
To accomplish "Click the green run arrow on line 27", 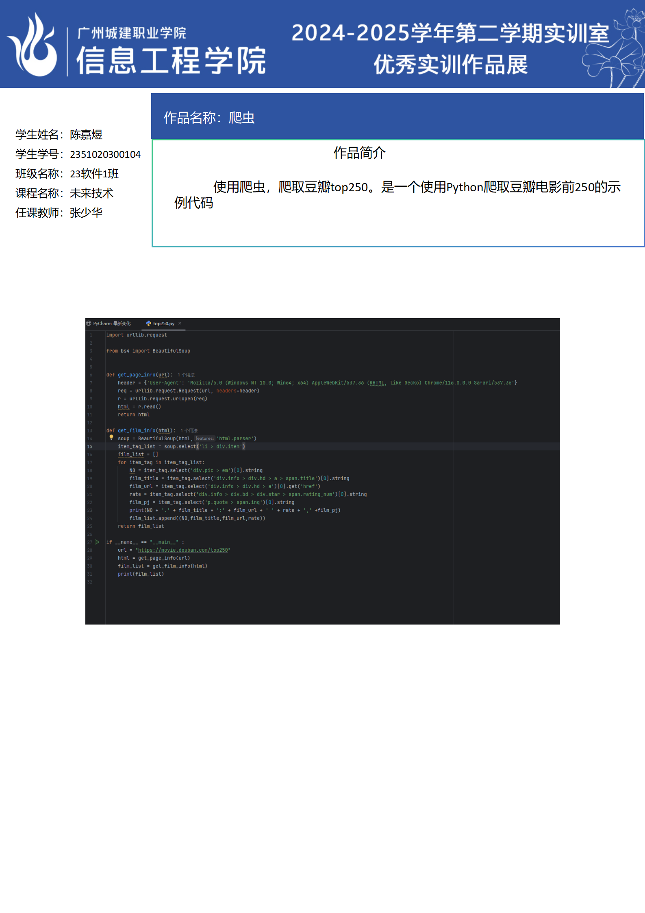I will click(97, 542).
